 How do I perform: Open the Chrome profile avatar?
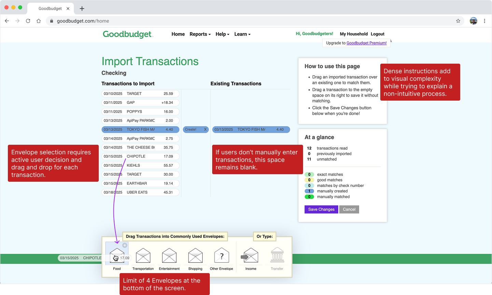pyautogui.click(x=474, y=21)
